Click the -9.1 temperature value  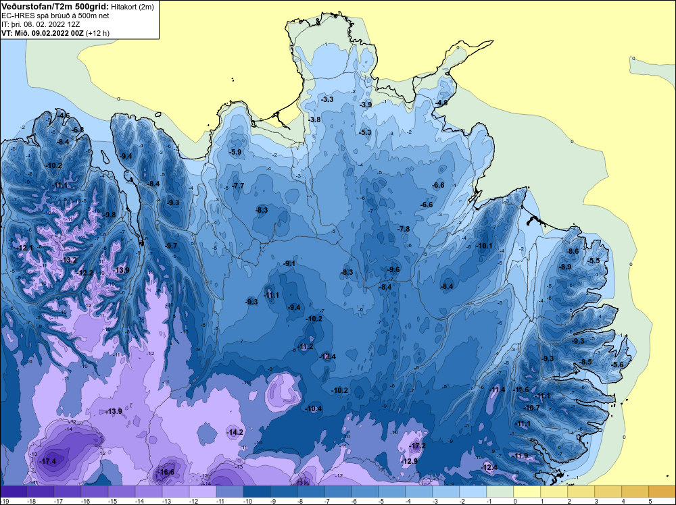pos(289,263)
